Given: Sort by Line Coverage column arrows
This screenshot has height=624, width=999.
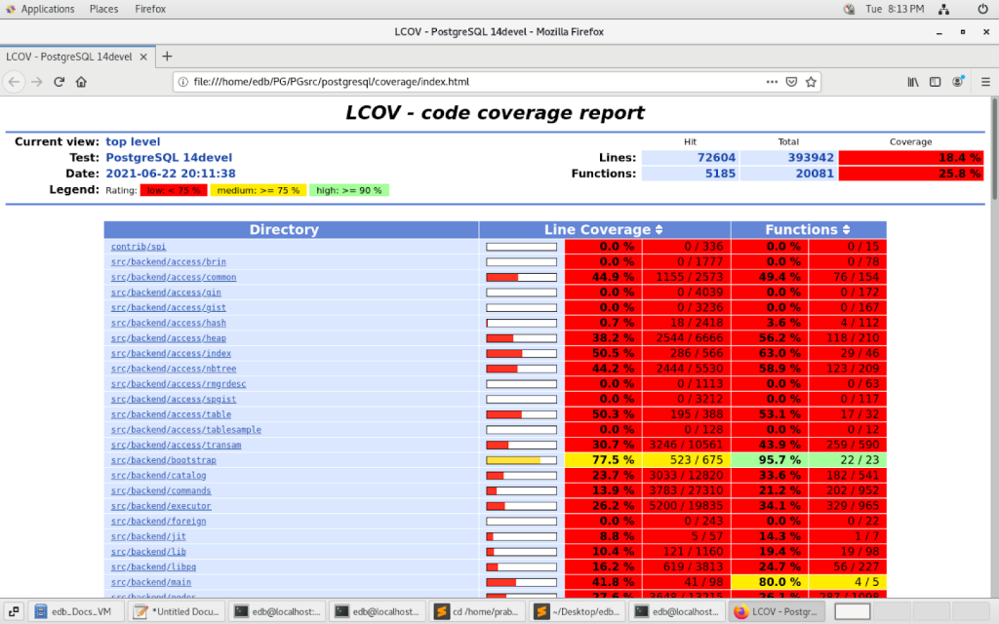Looking at the screenshot, I should (659, 230).
